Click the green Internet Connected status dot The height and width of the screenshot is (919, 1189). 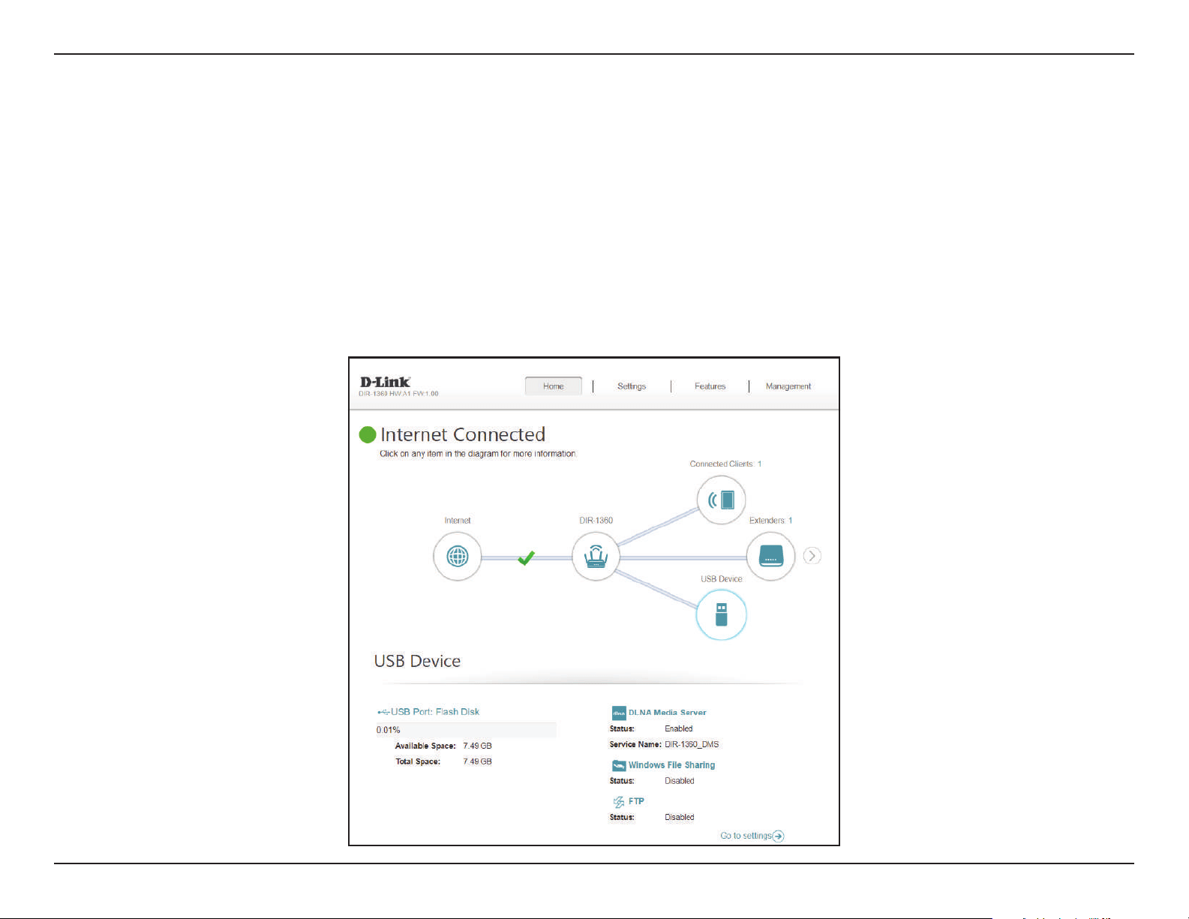tap(368, 435)
